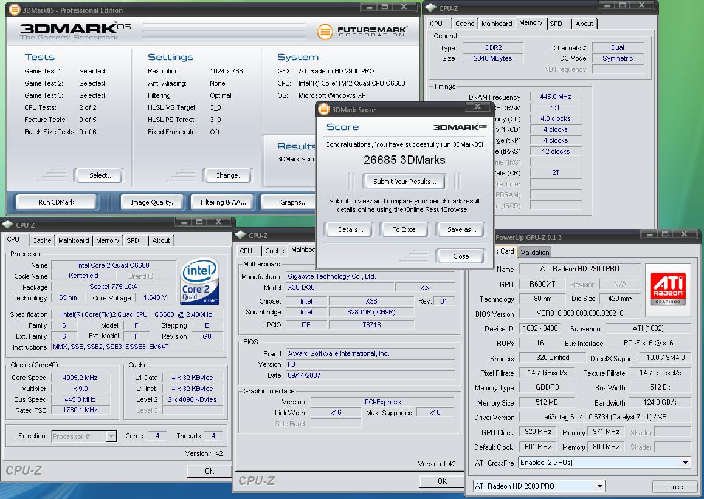Open Mainboard tab in memory CPU-Z window
The image size is (704, 499).
click(x=497, y=24)
